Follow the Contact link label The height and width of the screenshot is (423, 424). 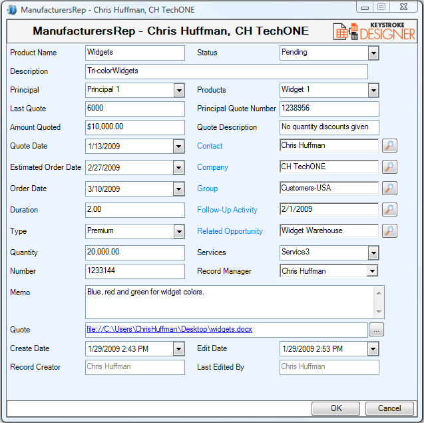(210, 146)
